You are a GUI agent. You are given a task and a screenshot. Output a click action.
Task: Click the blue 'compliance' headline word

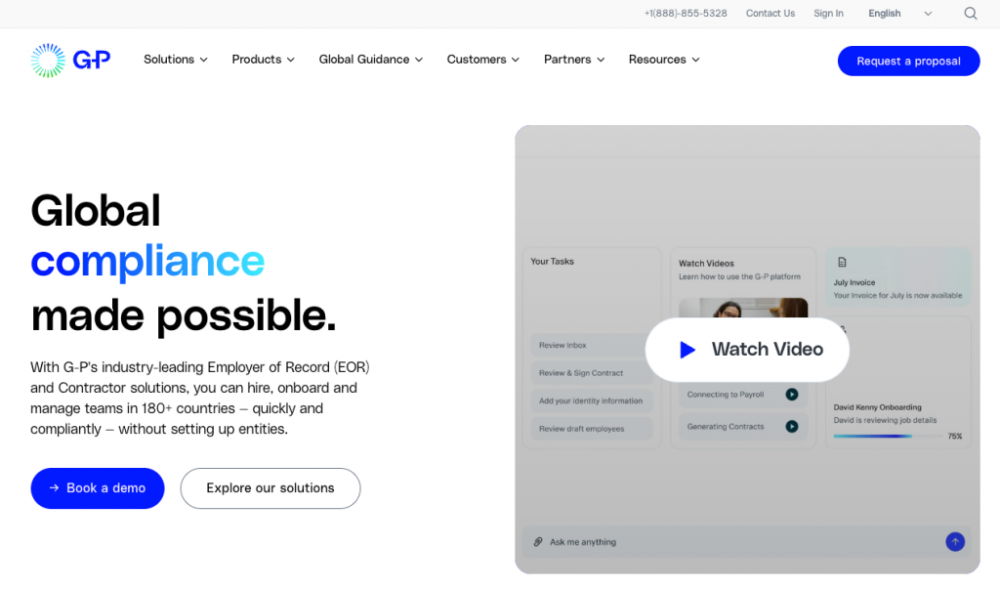(x=147, y=263)
